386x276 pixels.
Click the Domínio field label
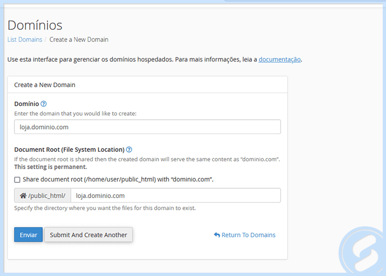[x=26, y=104]
